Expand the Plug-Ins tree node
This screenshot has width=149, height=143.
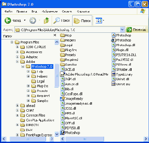[x=28, y=86]
